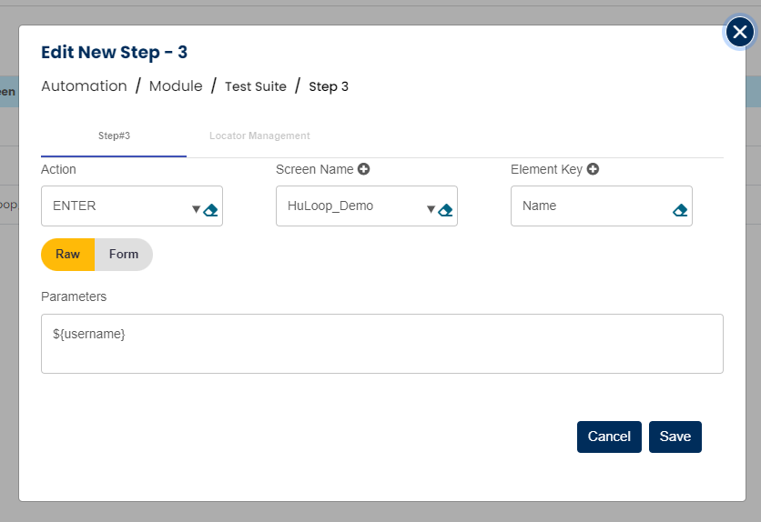This screenshot has width=761, height=522.
Task: Open Test Suite breadcrumb link
Action: (256, 87)
